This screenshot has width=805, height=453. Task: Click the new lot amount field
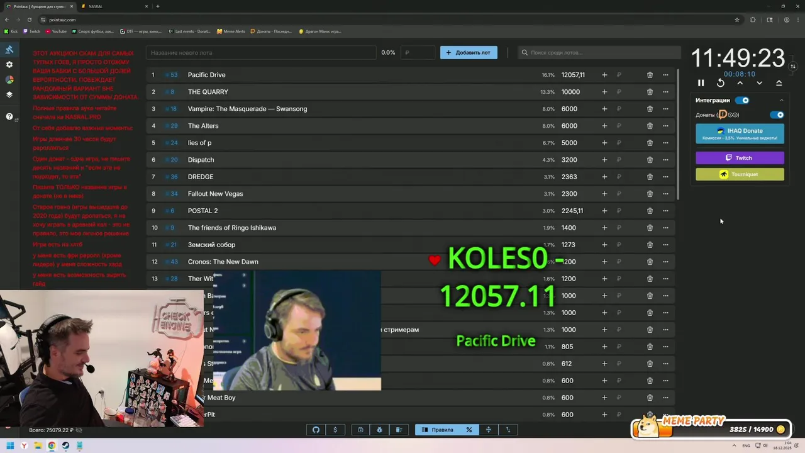coord(419,53)
